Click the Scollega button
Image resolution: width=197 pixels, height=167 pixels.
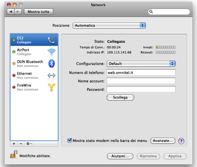[x=120, y=97]
